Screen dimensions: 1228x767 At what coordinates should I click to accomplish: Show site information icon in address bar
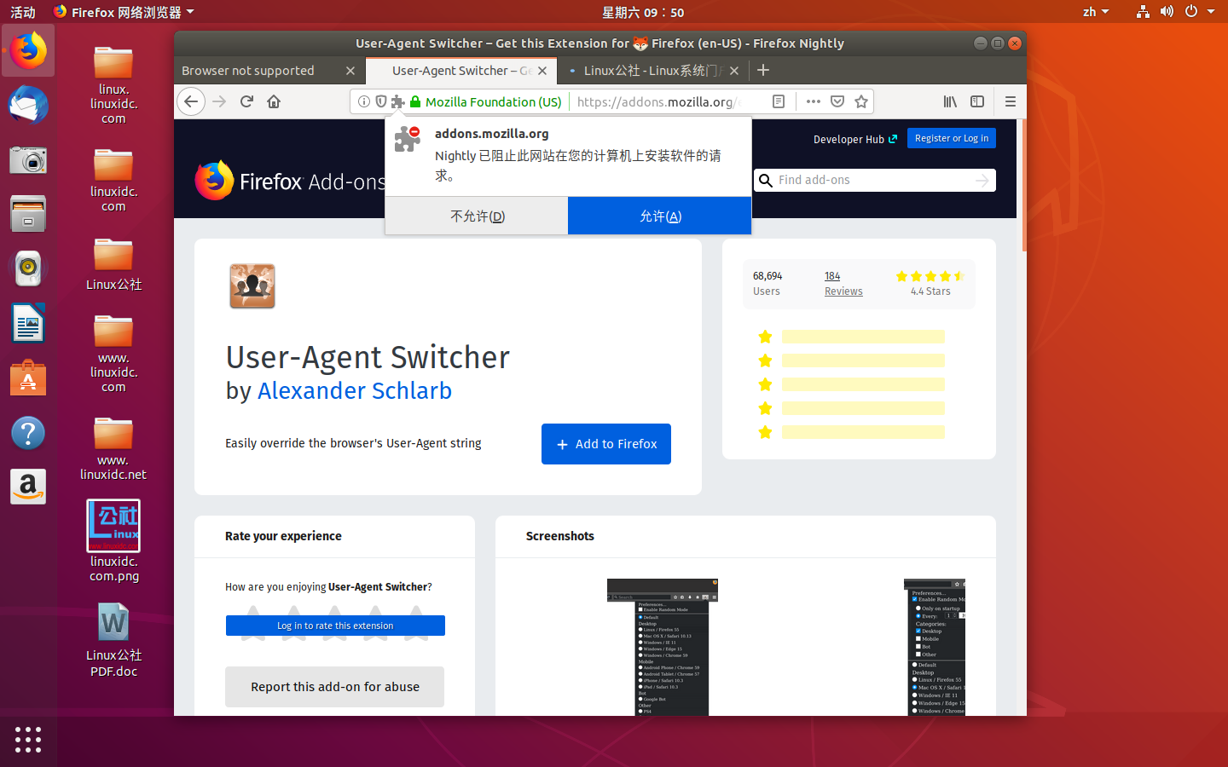click(364, 101)
